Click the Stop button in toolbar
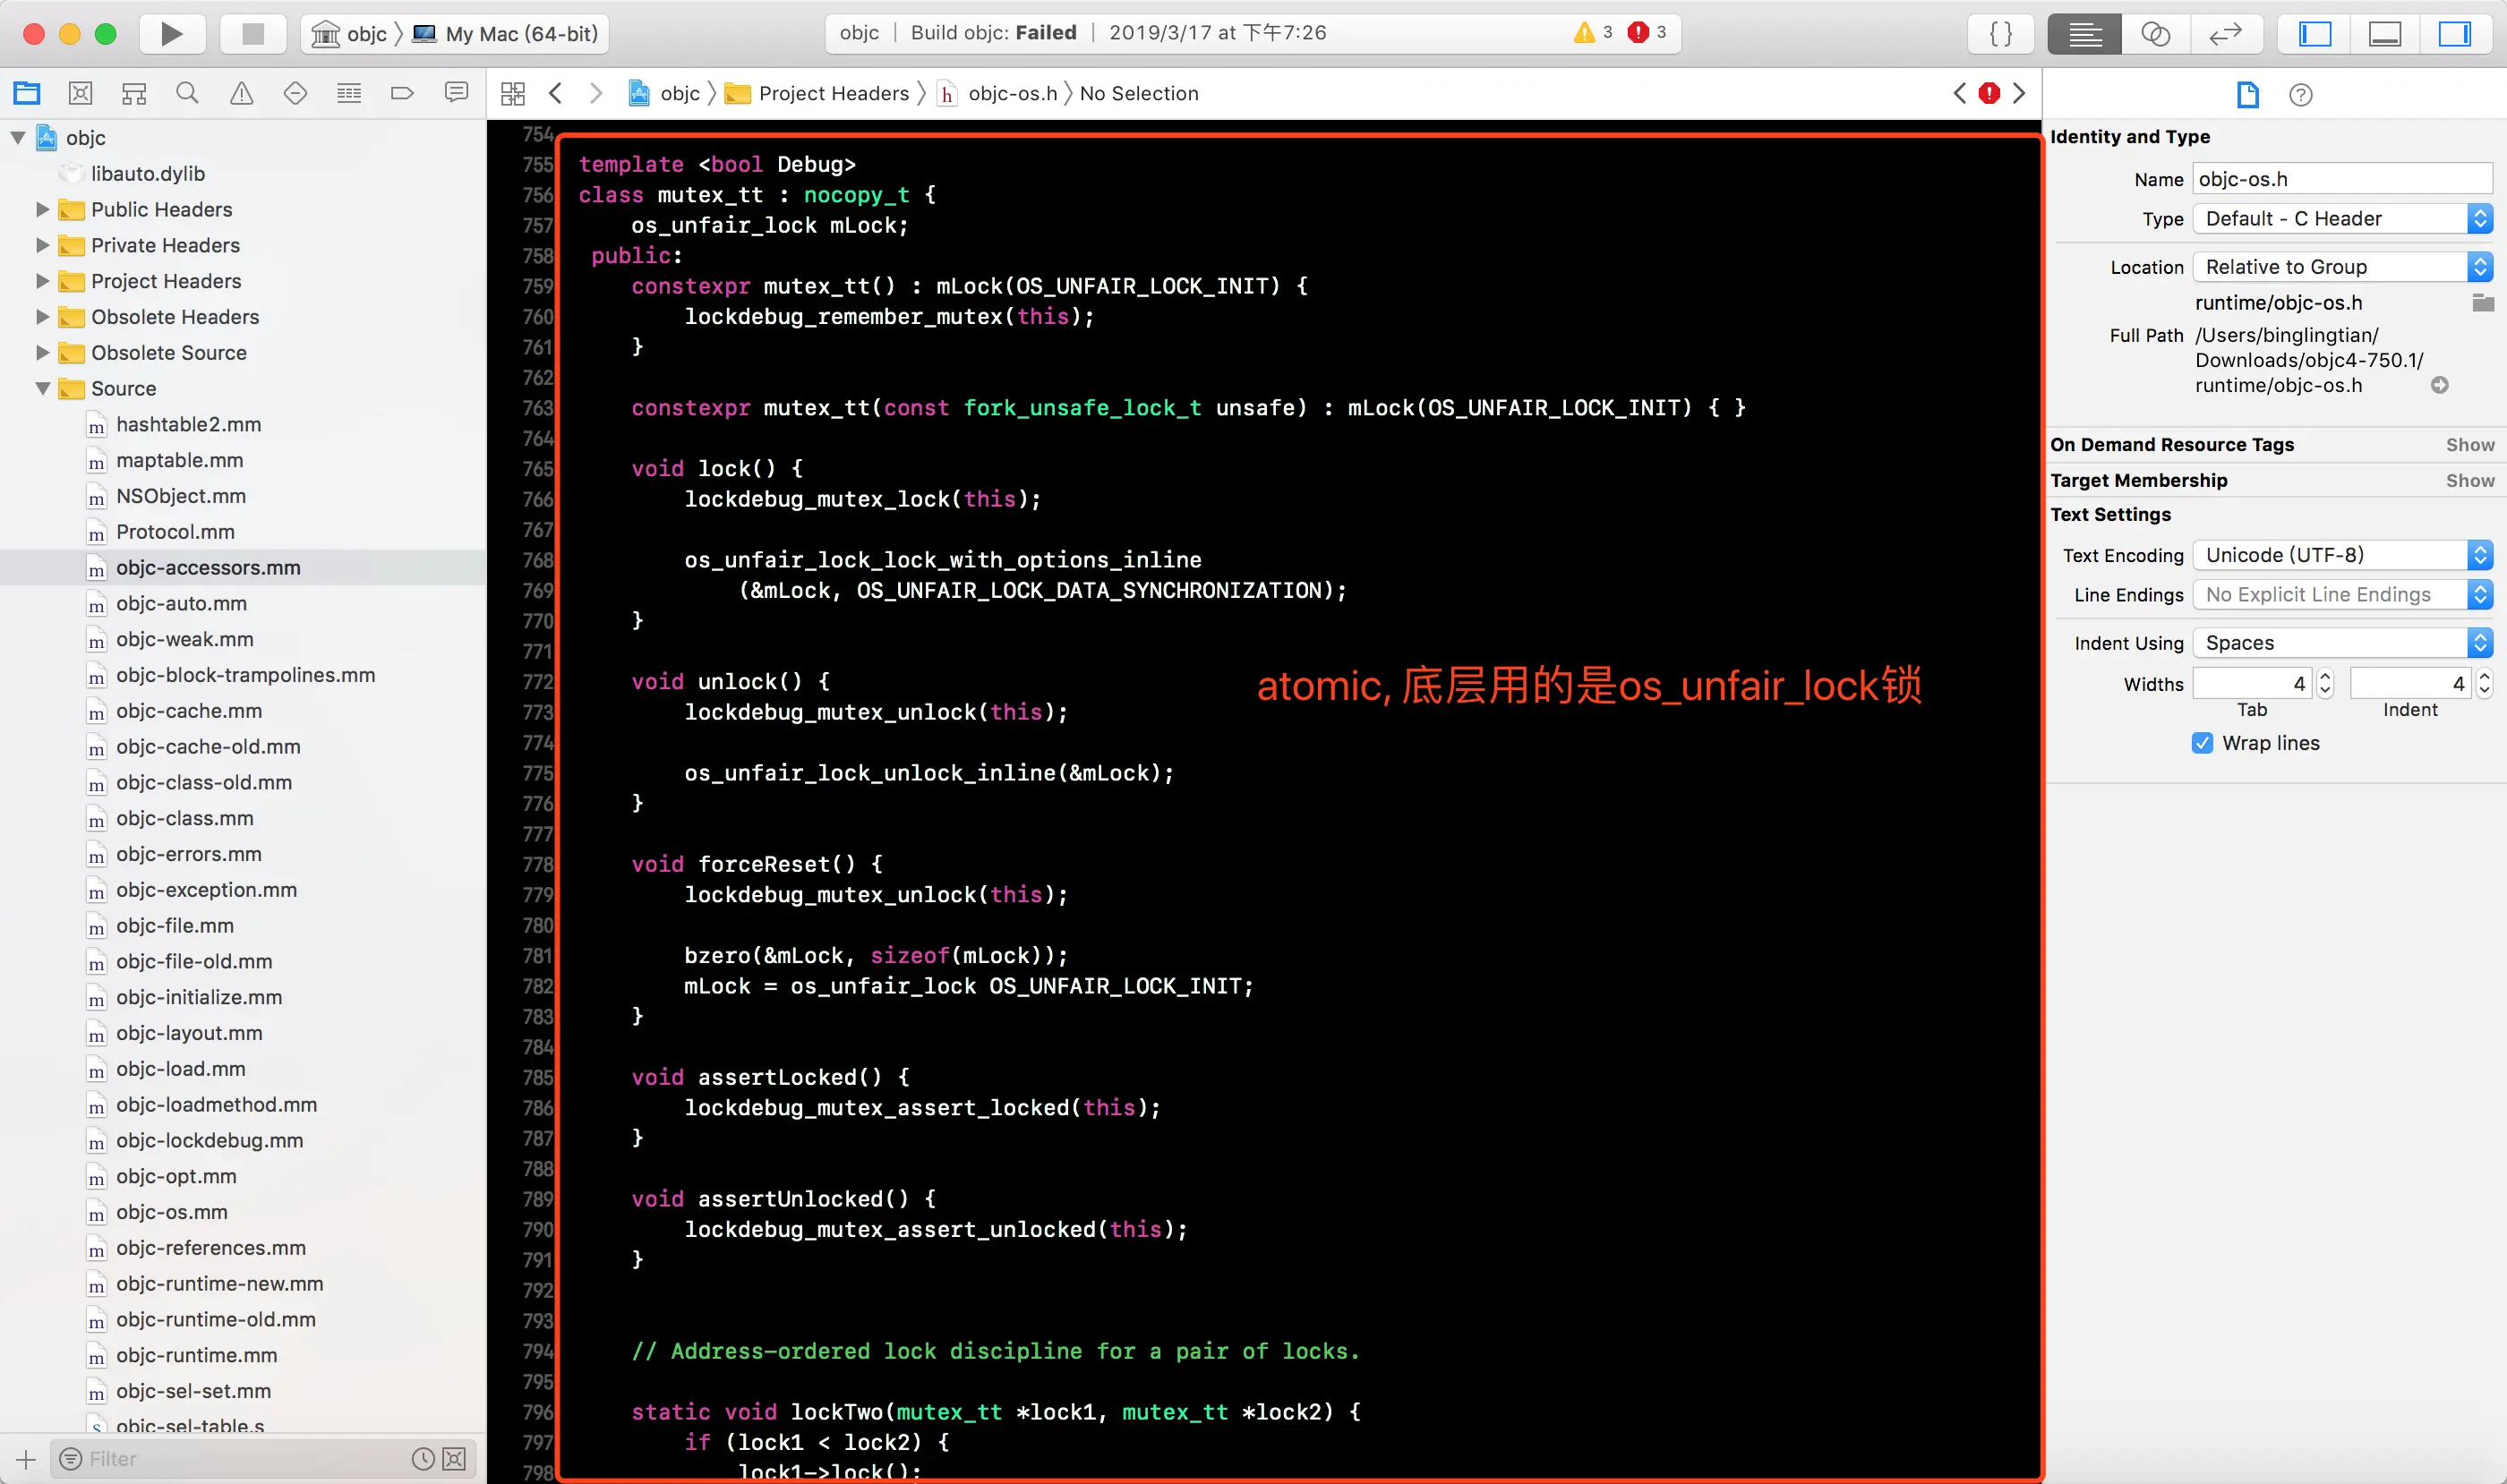Viewport: 2507px width, 1484px height. pos(252,34)
